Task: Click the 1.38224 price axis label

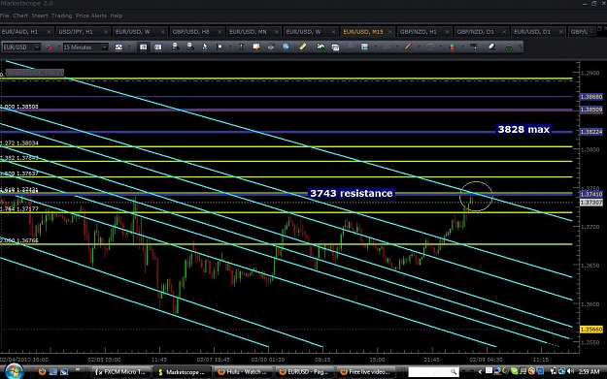Action: click(591, 132)
